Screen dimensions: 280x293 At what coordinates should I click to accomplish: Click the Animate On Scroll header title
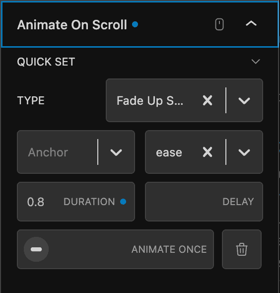coord(72,25)
